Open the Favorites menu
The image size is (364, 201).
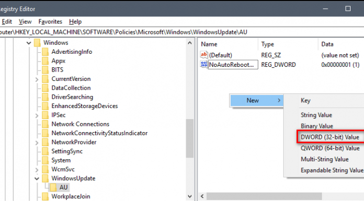(50, 21)
